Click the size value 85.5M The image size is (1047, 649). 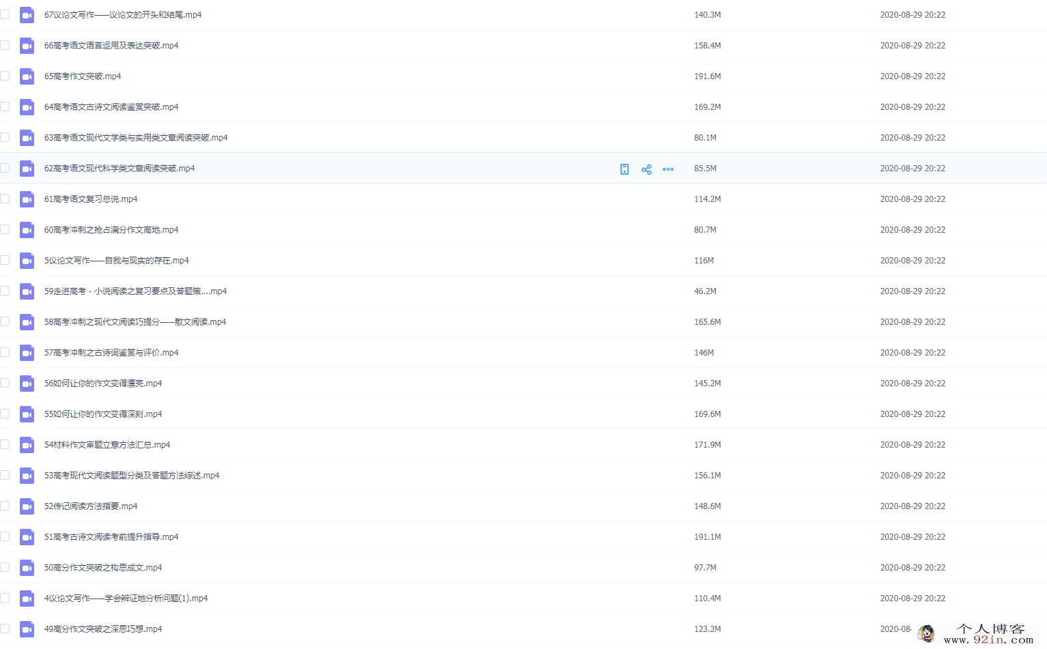706,169
